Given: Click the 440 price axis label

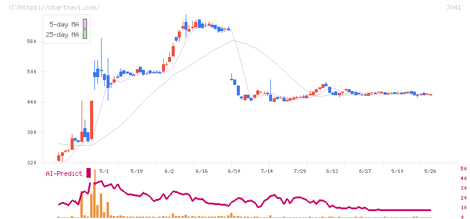Looking at the screenshot, I should click(x=32, y=102).
